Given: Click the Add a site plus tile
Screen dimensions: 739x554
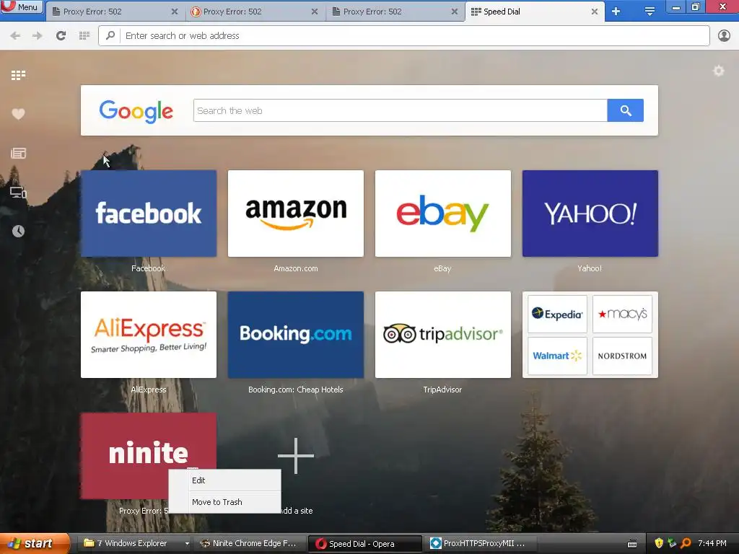Looking at the screenshot, I should coord(295,456).
